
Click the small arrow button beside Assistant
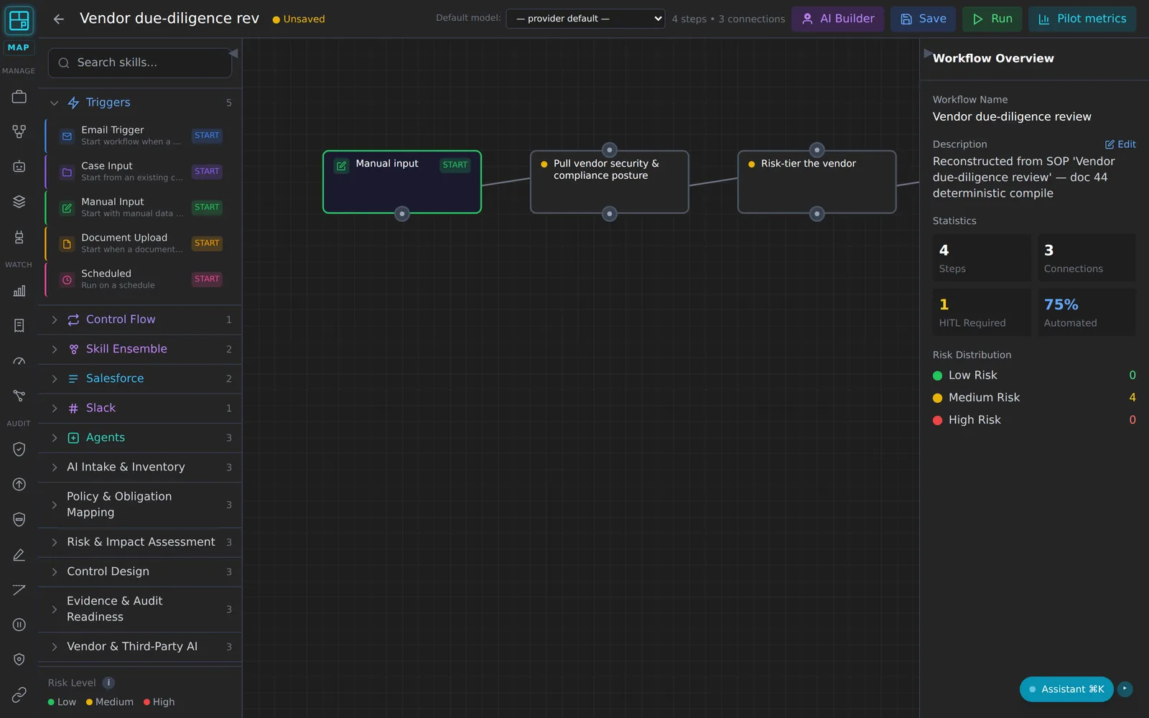[x=1125, y=689]
